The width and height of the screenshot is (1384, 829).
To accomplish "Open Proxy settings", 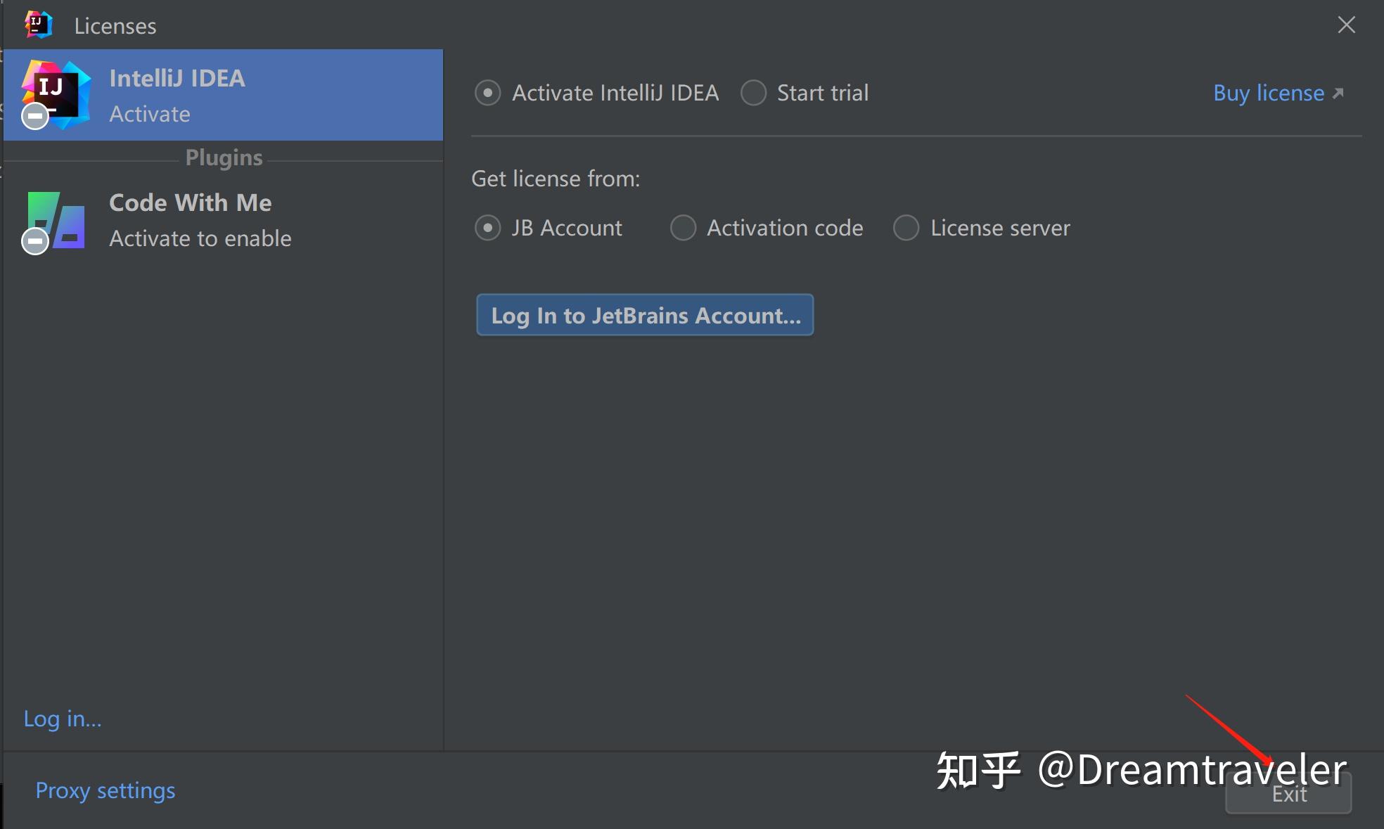I will [105, 790].
